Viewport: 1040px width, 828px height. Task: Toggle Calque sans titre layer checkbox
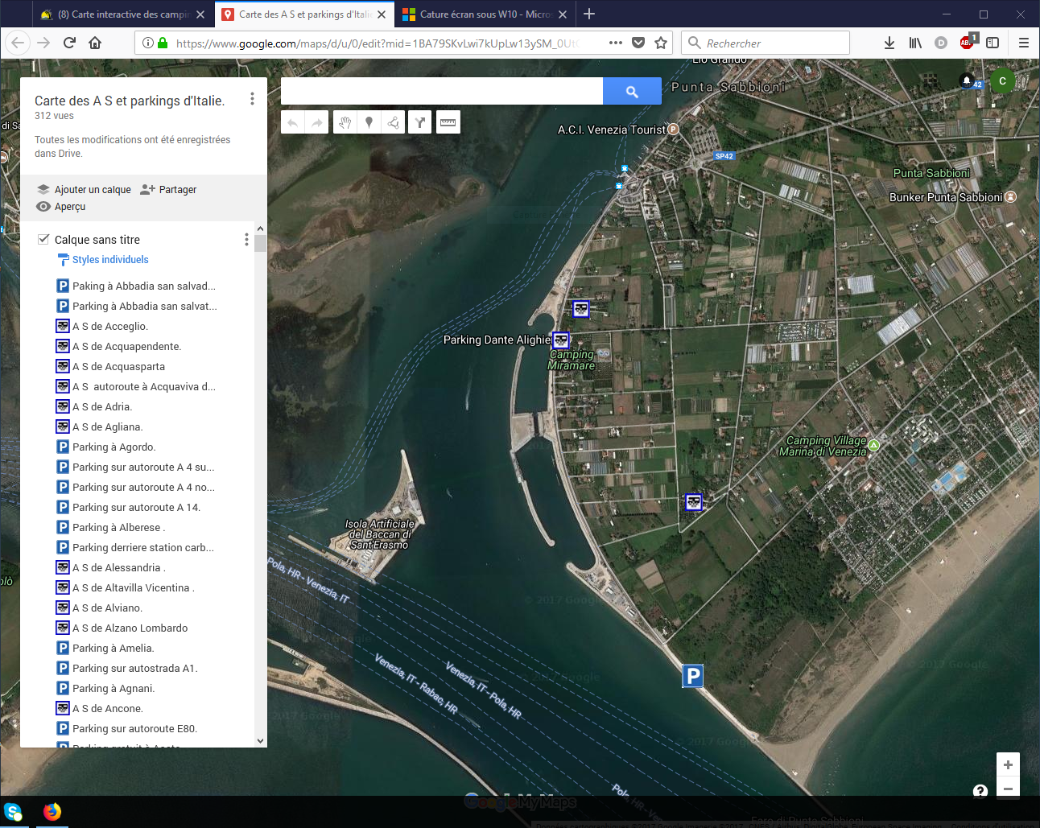pyautogui.click(x=43, y=239)
